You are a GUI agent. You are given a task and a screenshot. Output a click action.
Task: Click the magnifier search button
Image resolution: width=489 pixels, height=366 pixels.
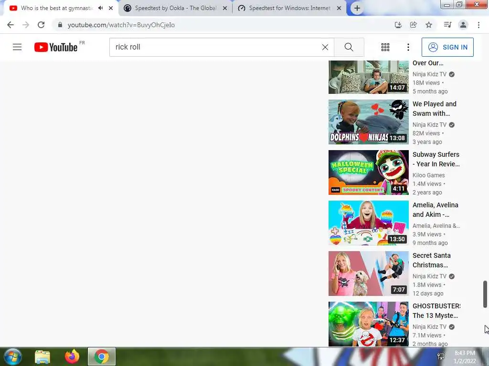(349, 47)
